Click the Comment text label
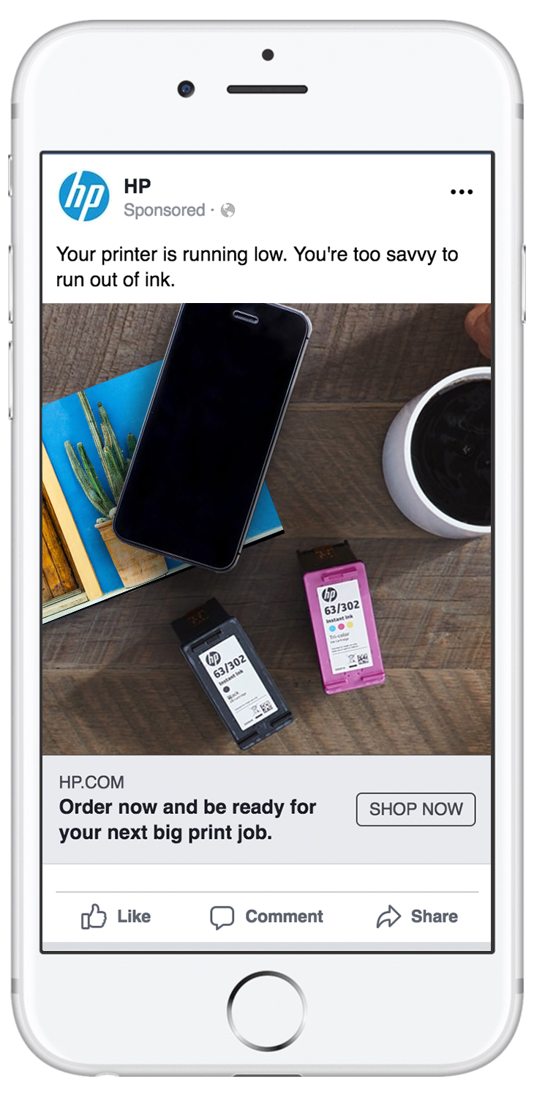This screenshot has height=1098, width=534. (x=284, y=916)
